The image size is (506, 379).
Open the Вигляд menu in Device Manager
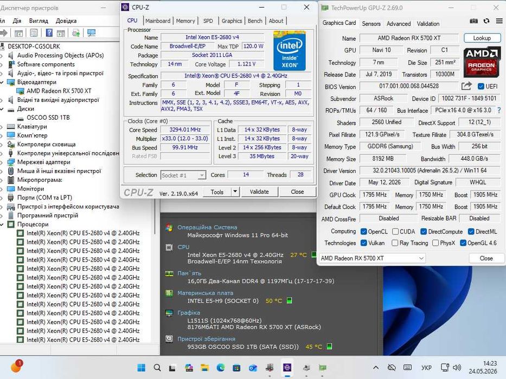pos(39,21)
